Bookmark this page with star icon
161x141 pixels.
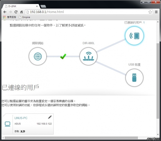tap(150, 12)
